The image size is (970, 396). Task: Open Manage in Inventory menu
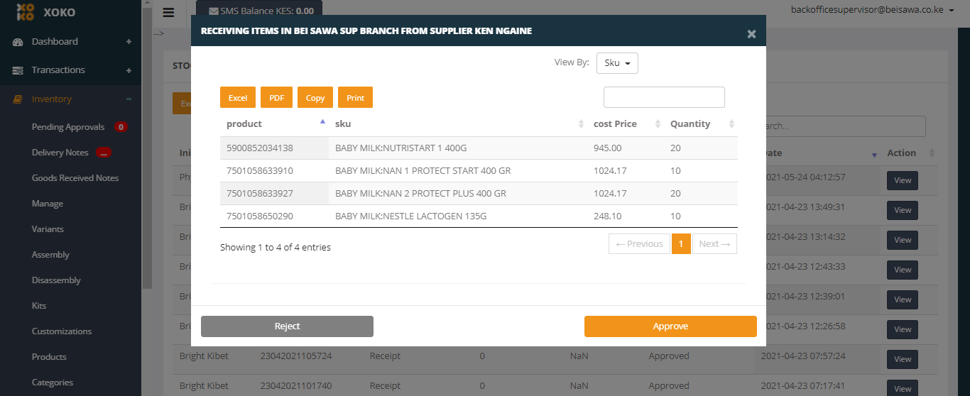click(x=48, y=204)
